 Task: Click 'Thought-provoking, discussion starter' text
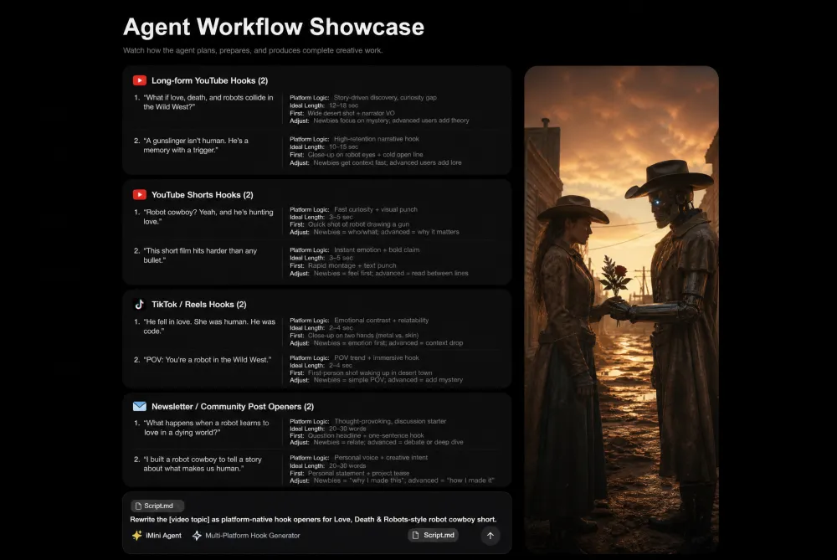(390, 421)
